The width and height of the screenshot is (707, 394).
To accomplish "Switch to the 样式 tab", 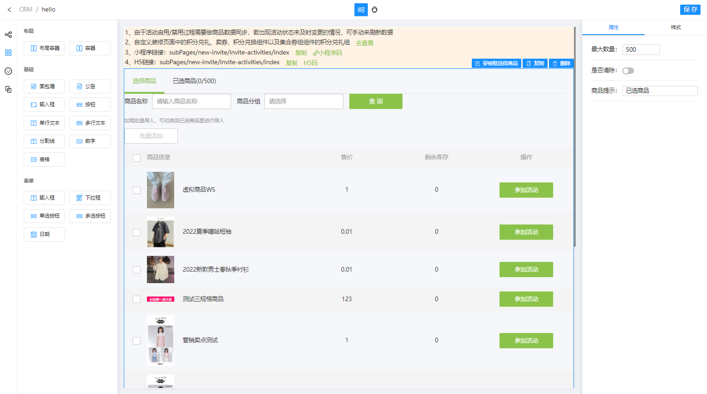I will tap(676, 28).
